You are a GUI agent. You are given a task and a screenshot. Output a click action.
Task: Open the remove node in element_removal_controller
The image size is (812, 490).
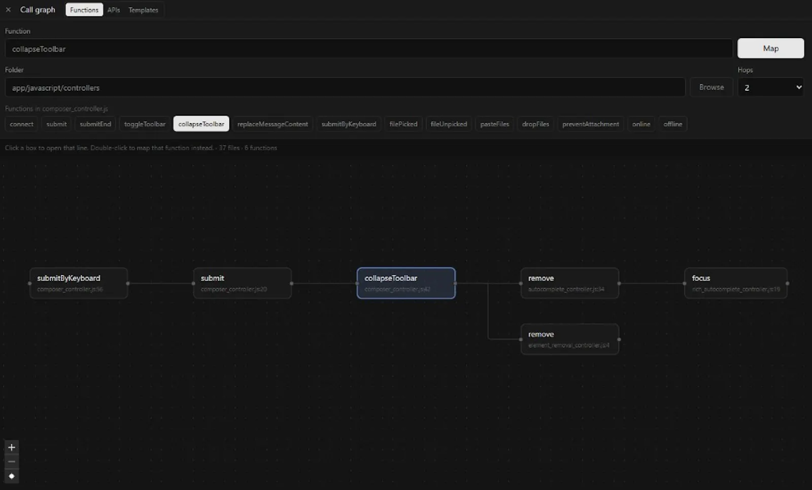[569, 339]
